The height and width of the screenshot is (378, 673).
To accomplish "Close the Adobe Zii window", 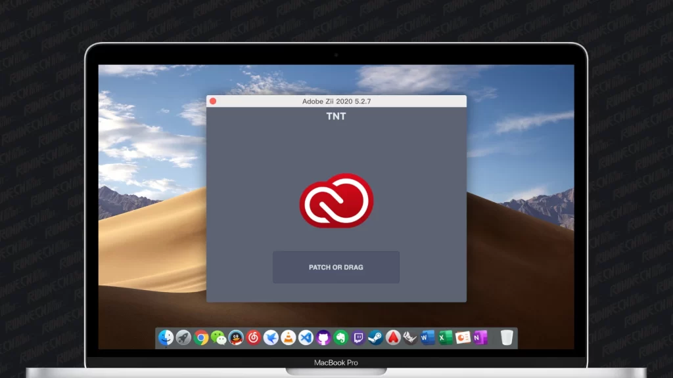I will point(212,101).
